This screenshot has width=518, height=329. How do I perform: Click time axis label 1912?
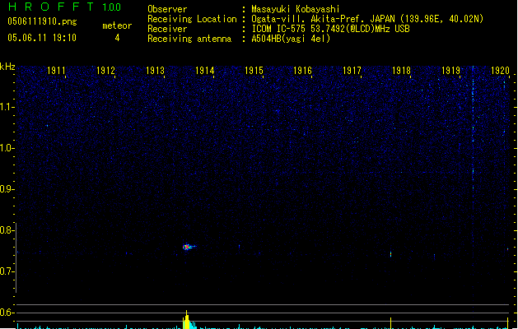(105, 71)
